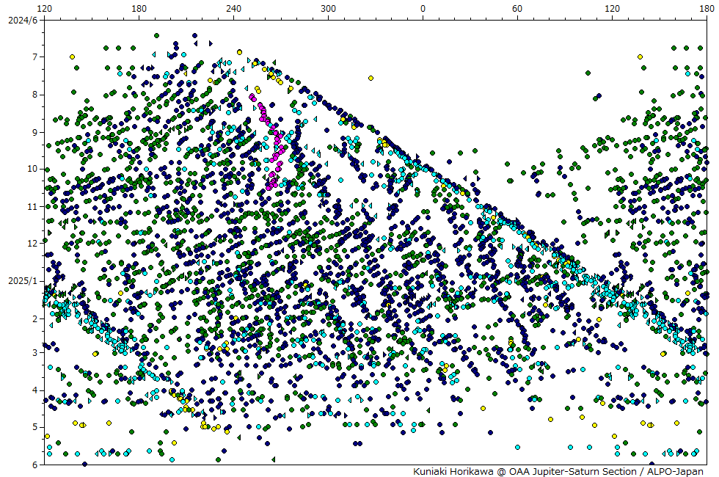Select month 9 label on vertical axis
The height and width of the screenshot is (477, 719).
point(35,132)
